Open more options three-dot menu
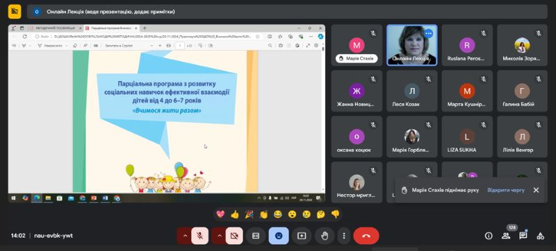 coord(343,236)
